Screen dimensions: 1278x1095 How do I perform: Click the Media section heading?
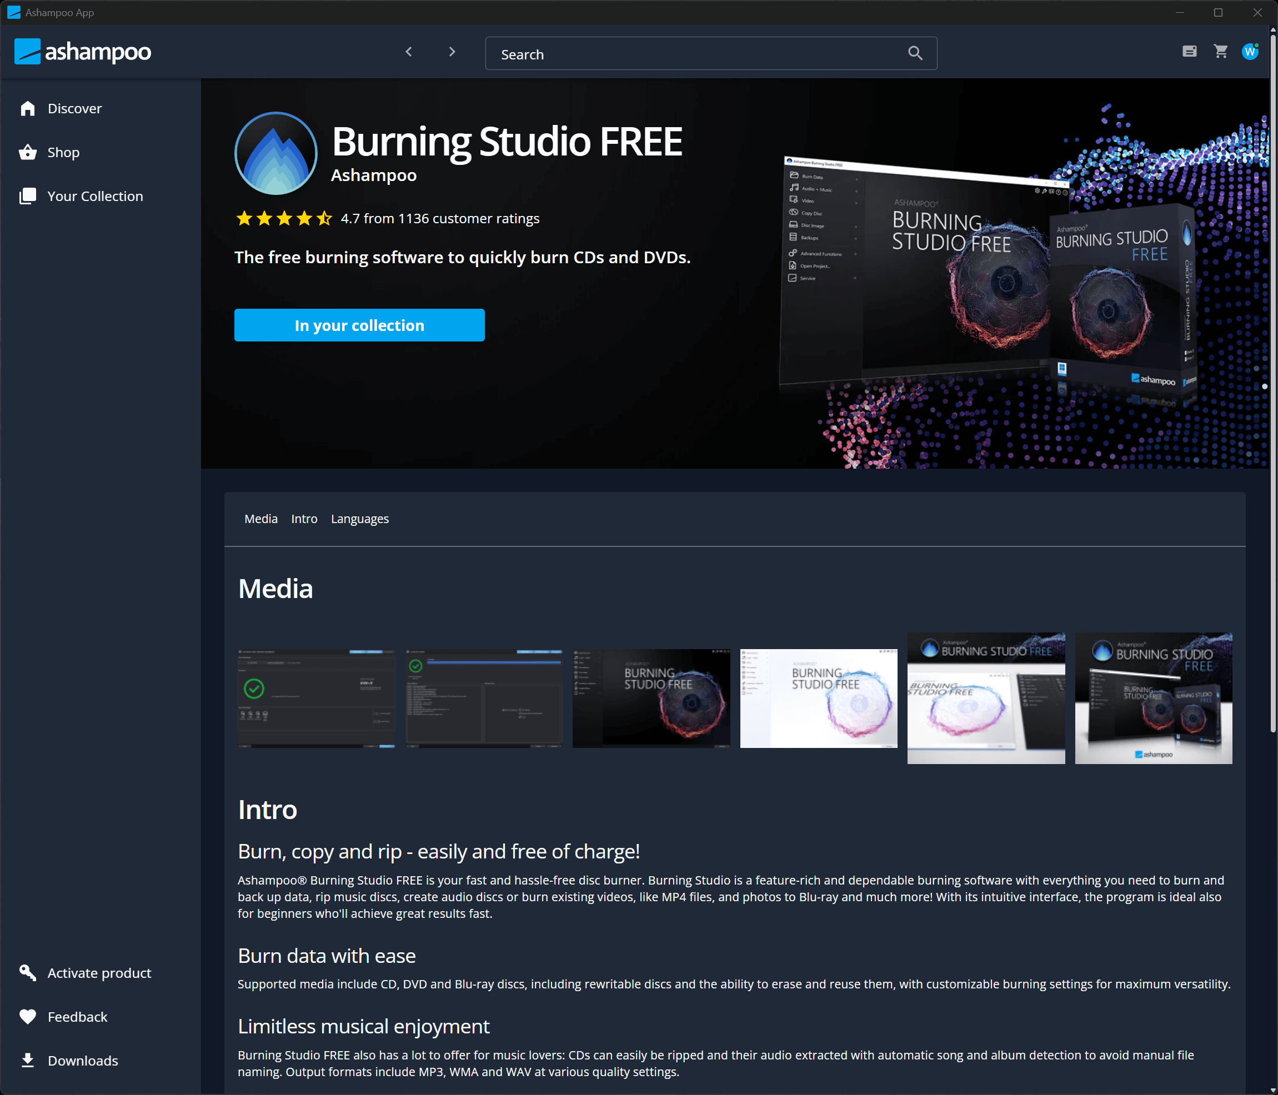(x=275, y=588)
